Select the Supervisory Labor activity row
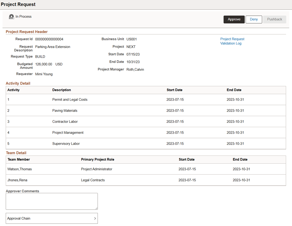 [66, 143]
